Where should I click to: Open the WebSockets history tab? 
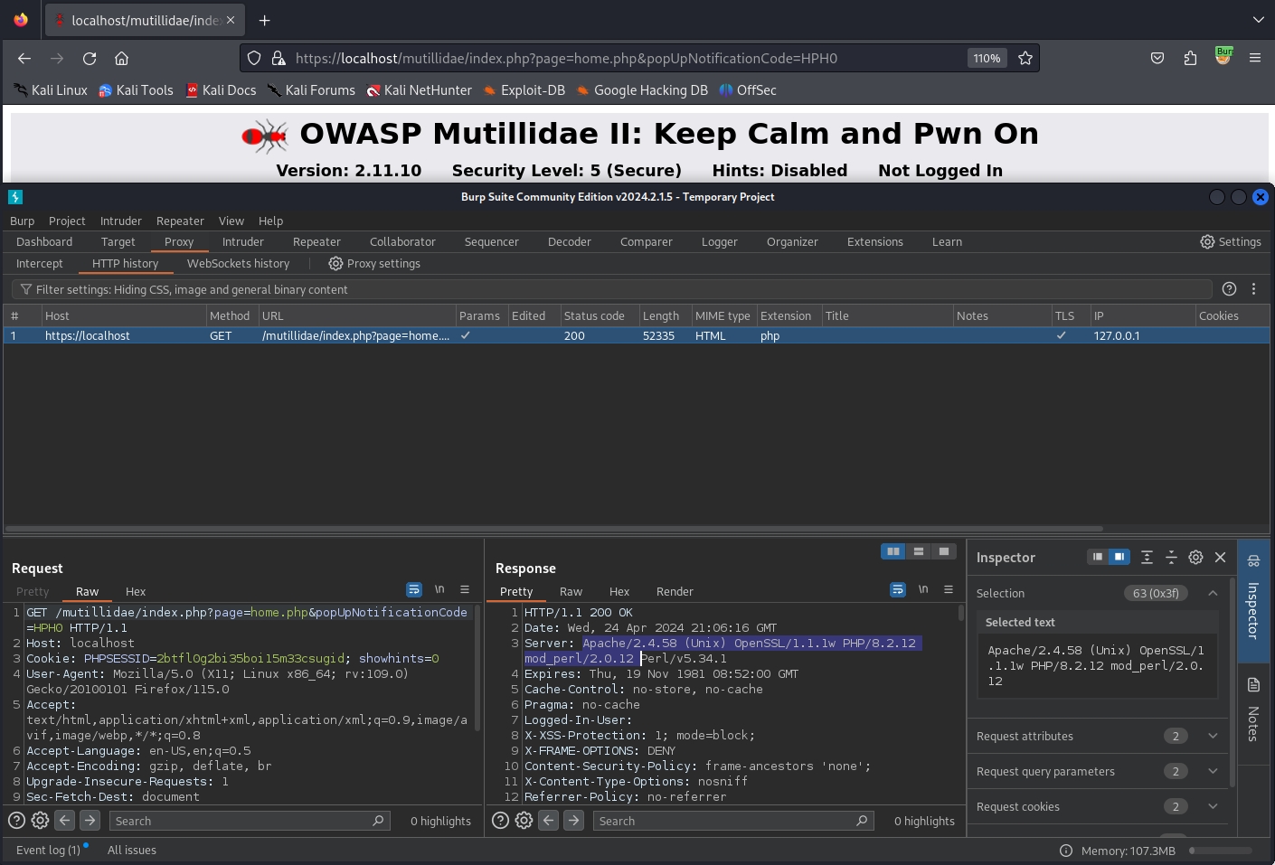(x=238, y=264)
